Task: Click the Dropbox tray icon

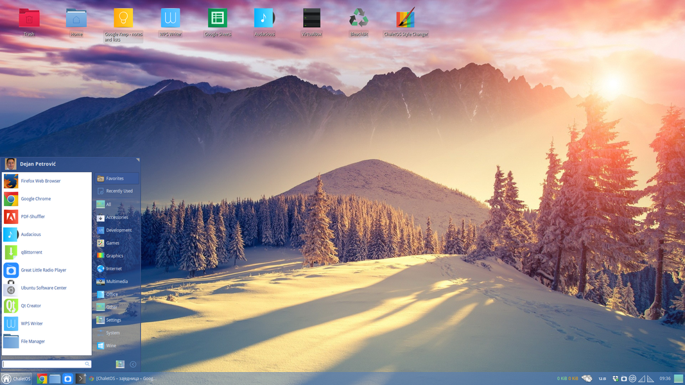Action: pos(615,379)
